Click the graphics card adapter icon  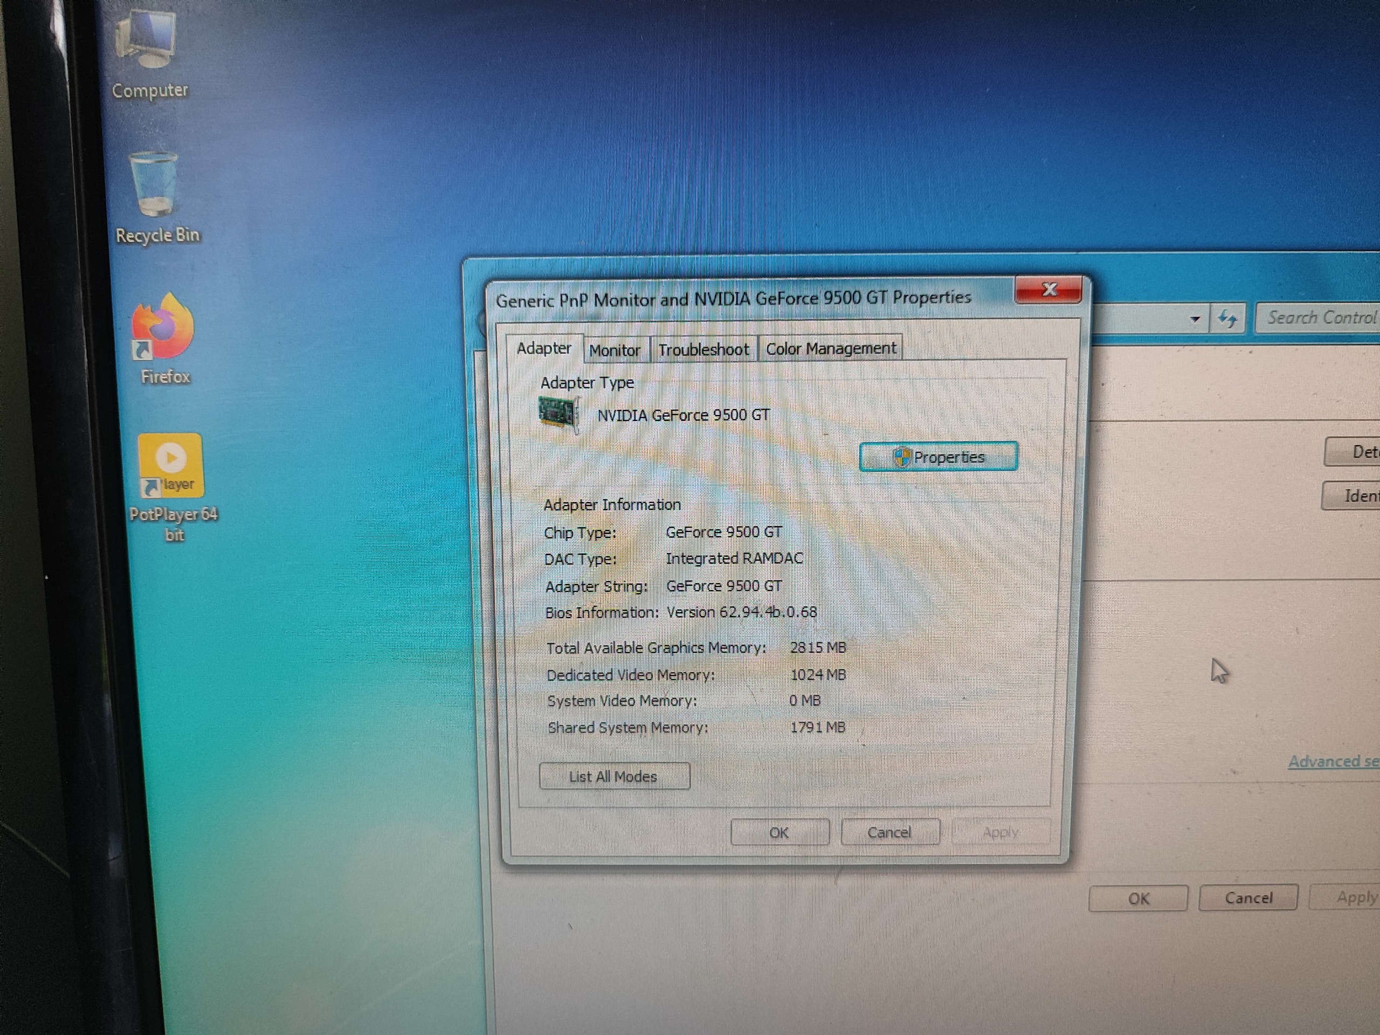(x=558, y=413)
